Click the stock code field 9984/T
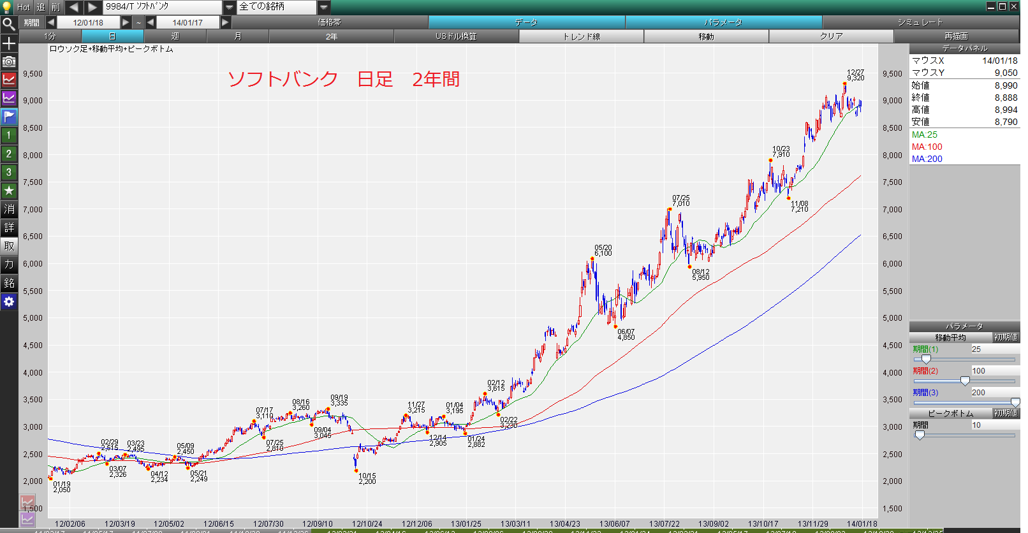The height and width of the screenshot is (533, 1028). coord(163,7)
